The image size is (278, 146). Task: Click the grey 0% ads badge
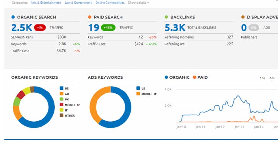point(254,28)
